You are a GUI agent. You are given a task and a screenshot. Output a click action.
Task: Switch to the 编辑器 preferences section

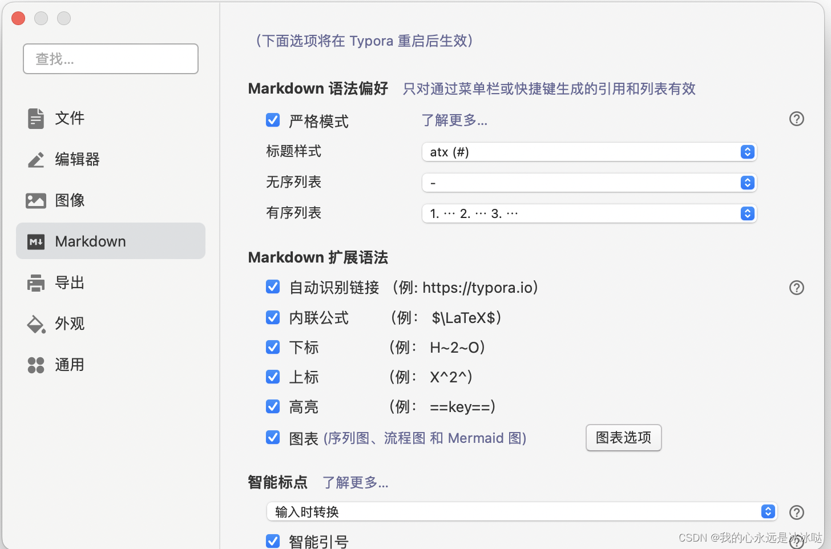111,160
